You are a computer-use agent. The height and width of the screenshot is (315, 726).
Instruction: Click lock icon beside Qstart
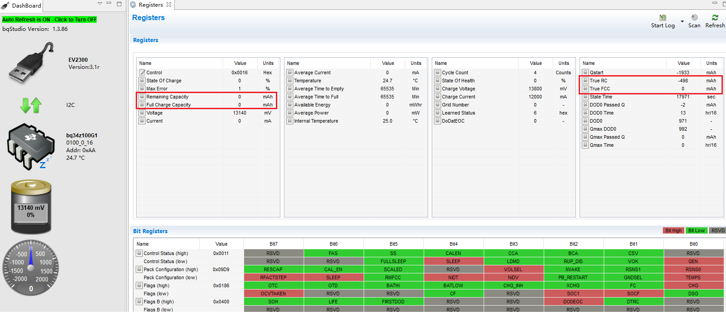(585, 72)
